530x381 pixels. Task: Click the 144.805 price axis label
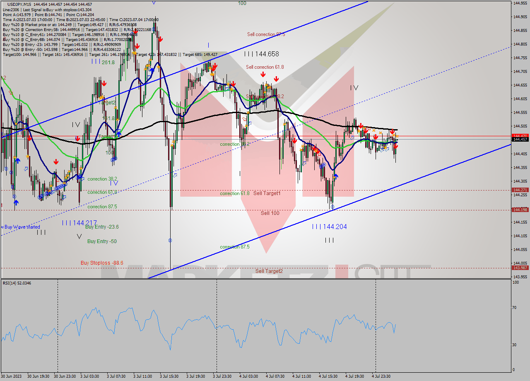520,44
